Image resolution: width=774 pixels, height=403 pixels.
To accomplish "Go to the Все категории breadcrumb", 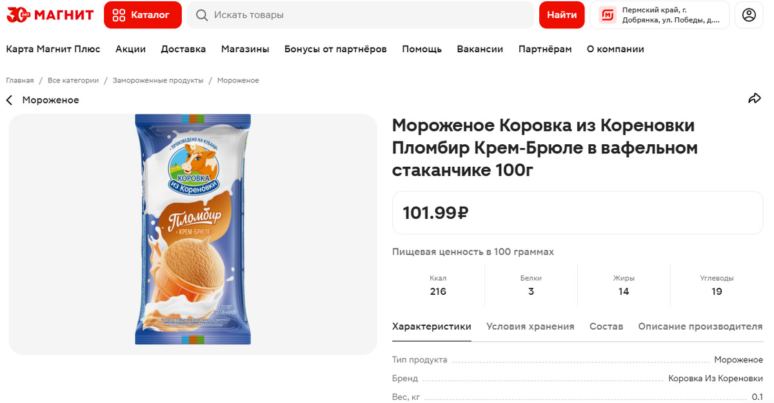I will point(73,80).
